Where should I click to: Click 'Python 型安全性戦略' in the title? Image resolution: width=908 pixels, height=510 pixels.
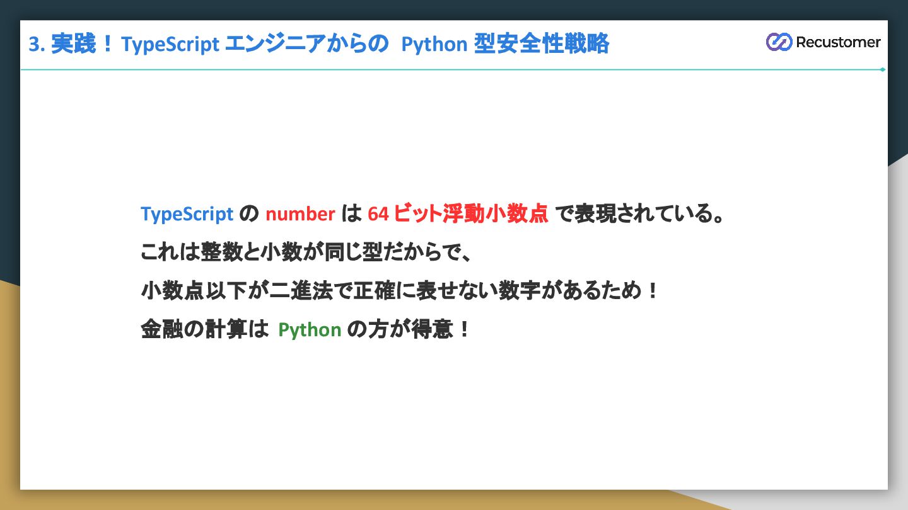[505, 44]
